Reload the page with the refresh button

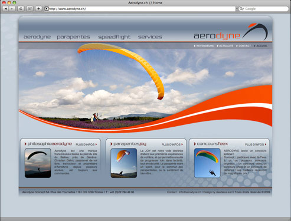[x=21, y=9]
